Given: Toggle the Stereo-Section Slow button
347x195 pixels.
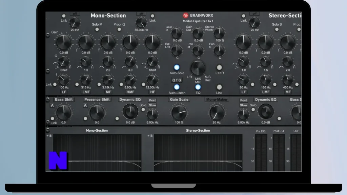Looking at the screenshot, I should [x=243, y=105].
